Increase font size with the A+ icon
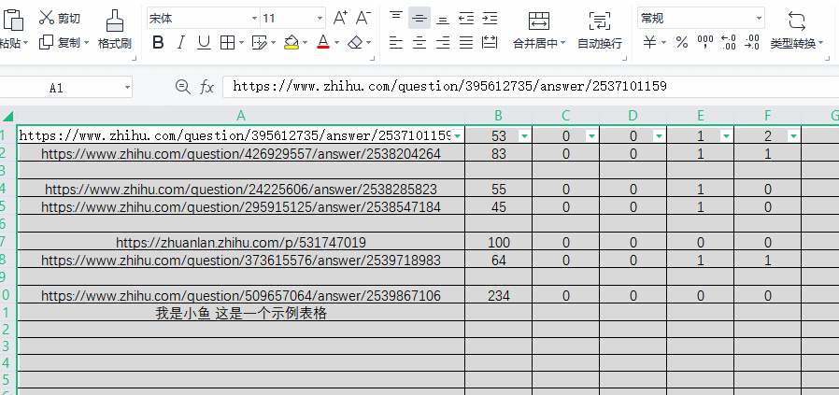839x395 pixels. click(340, 18)
